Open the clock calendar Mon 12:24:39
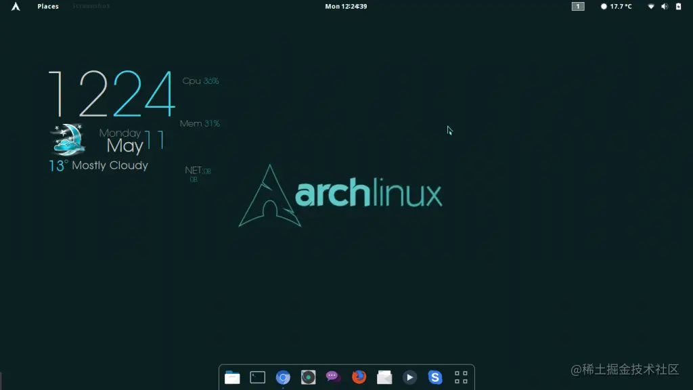693x390 pixels. coord(346,6)
